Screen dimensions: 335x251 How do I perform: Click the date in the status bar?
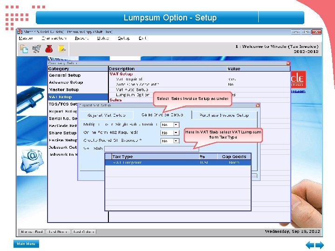tap(292, 231)
